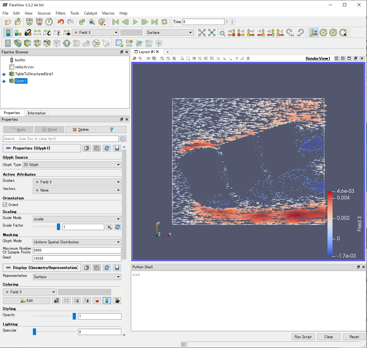
Task: Uncheck the Orient checkbox
Action: (4, 205)
